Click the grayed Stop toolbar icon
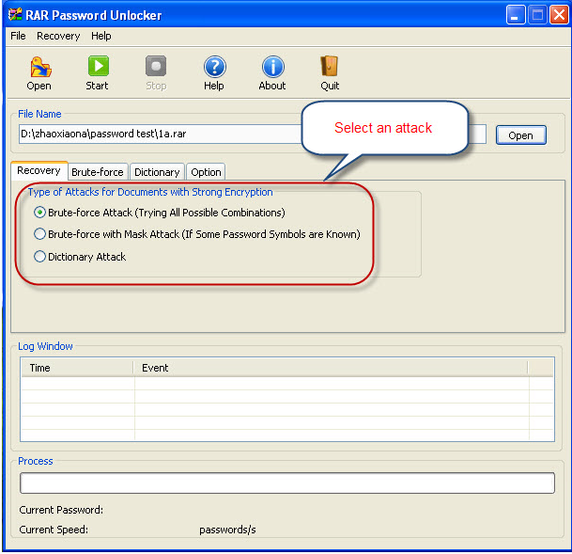Screen dimensions: 572x554 [156, 66]
